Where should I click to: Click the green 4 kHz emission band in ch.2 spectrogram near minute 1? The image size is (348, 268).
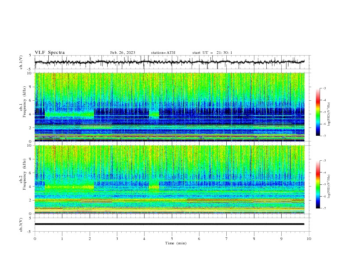[x=69, y=187]
